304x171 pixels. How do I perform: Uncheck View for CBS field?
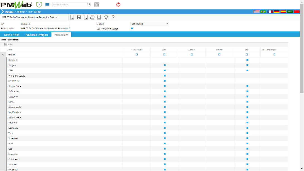click(x=165, y=149)
